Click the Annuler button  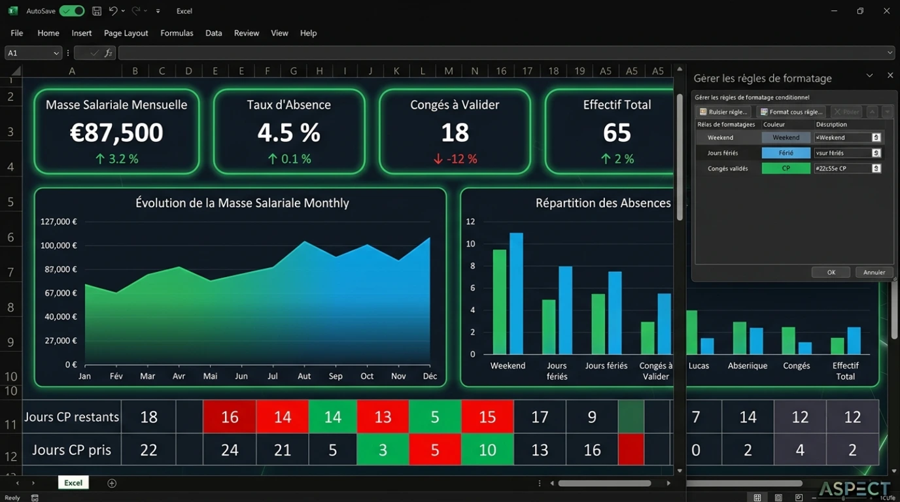pos(874,273)
